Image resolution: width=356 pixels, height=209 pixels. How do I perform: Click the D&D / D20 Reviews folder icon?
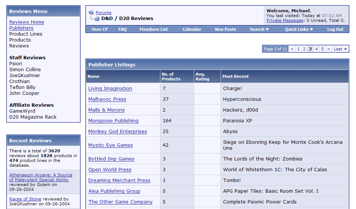coord(97,19)
